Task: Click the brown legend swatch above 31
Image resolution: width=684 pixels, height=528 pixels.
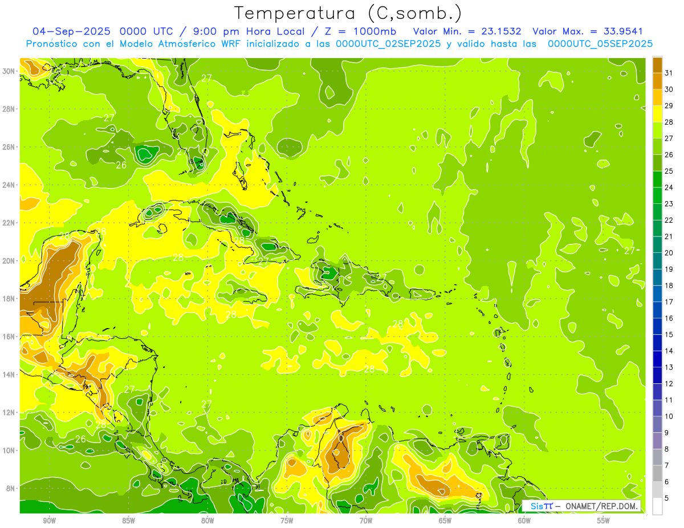Action: [657, 64]
